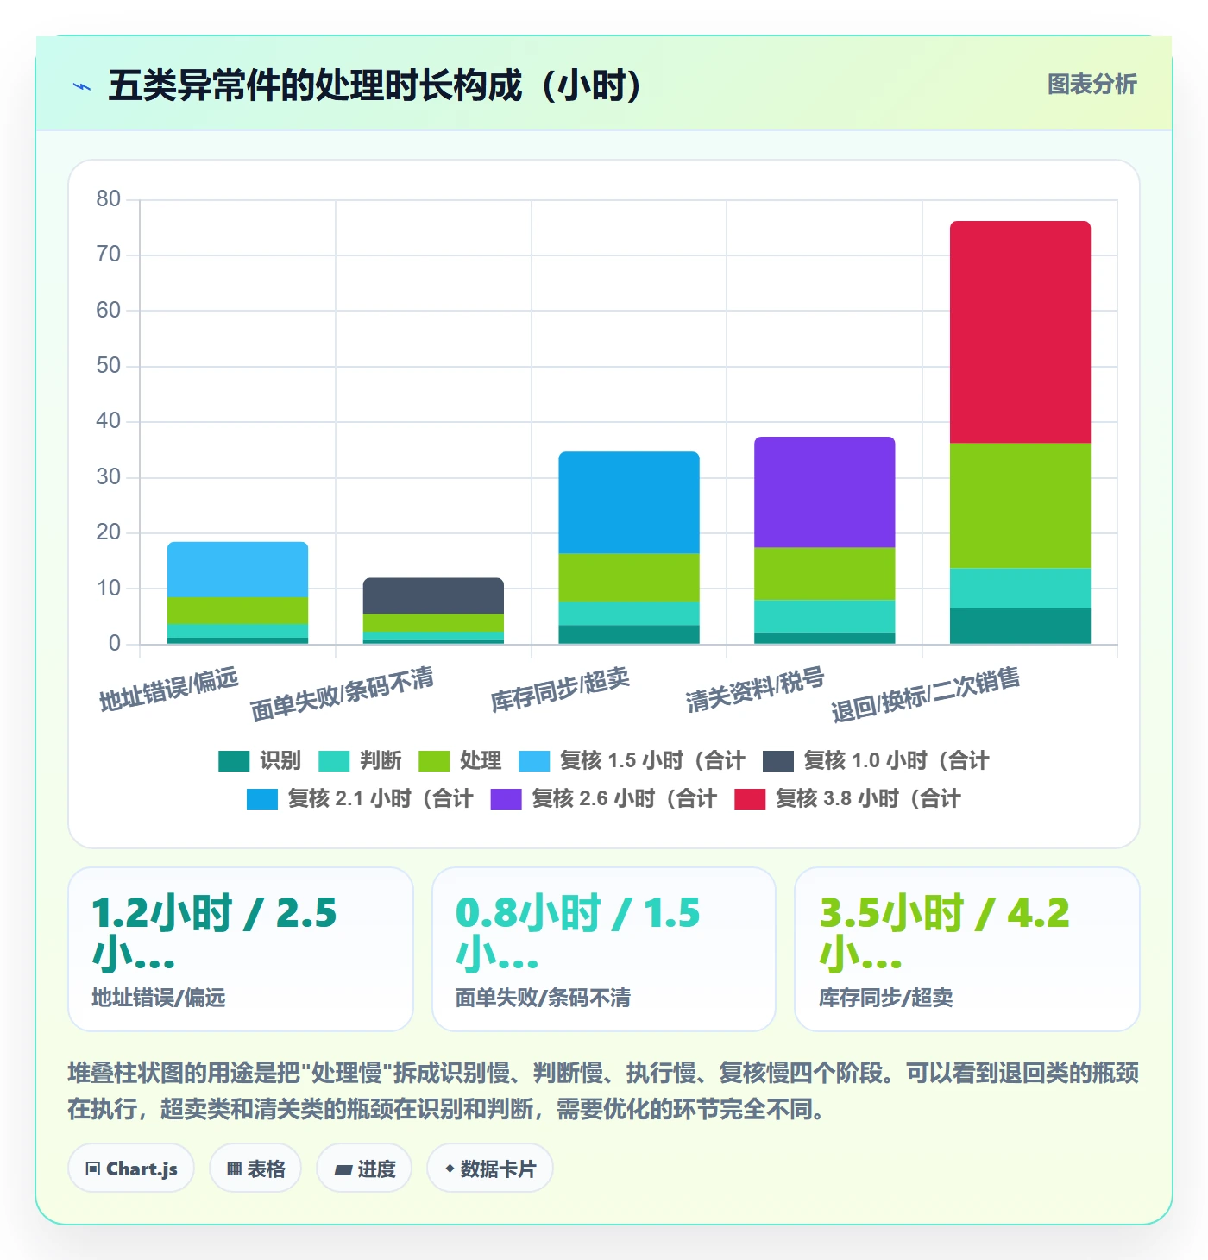Screen dimensions: 1208x1260
Task: Toggle the 复核 2.6 小时 legend item
Action: point(604,798)
